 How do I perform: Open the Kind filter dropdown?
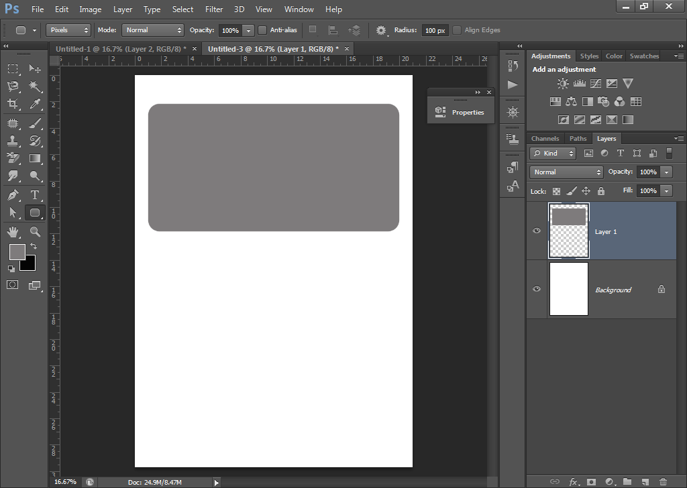552,153
